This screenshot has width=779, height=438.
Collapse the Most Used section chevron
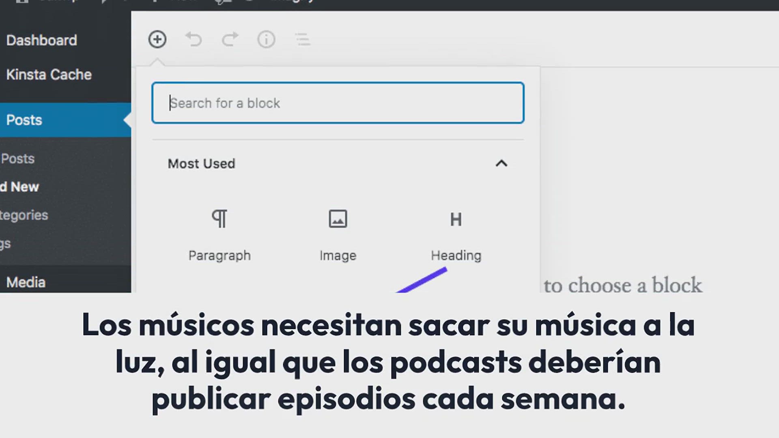point(501,163)
